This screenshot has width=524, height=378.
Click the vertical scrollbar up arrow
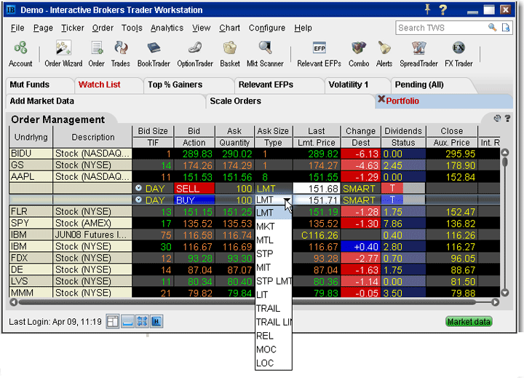pos(505,152)
